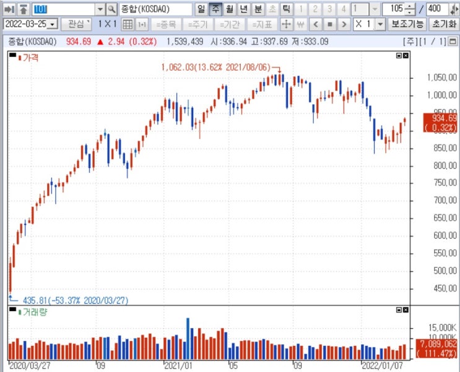
Task: Open the interval value dropdown
Action: pyautogui.click(x=375, y=9)
